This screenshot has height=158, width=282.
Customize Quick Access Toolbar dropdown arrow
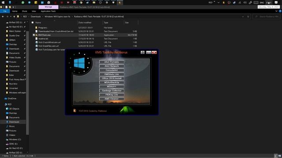pos(13,7)
